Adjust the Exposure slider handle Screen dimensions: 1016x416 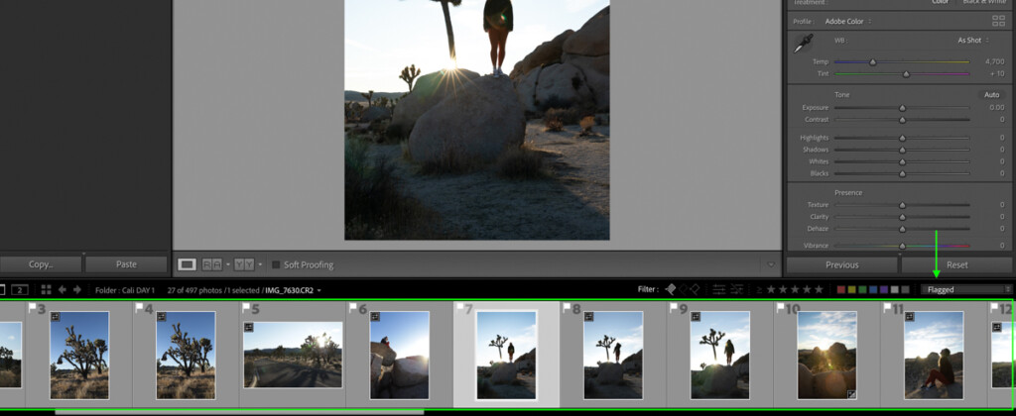pos(902,108)
